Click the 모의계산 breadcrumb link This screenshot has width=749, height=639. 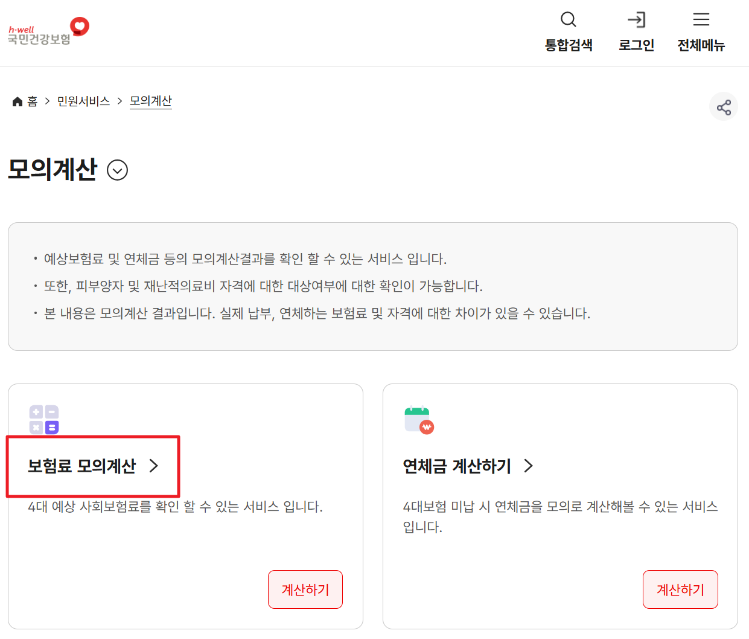(x=151, y=101)
